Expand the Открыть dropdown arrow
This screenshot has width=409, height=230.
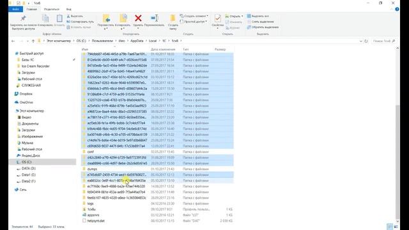click(242, 16)
